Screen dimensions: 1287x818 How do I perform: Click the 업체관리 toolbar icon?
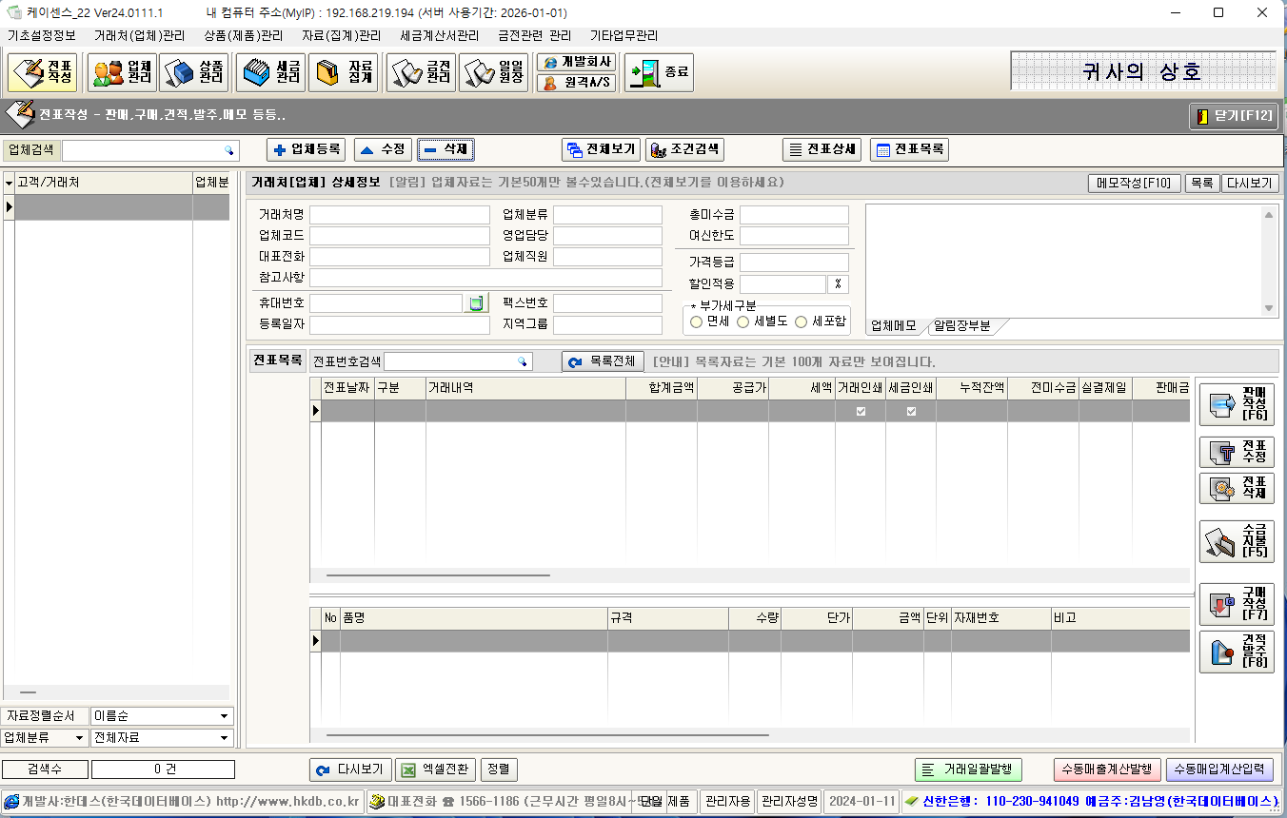121,73
